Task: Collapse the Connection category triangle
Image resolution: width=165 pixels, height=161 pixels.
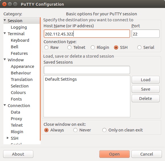Action: [5, 105]
